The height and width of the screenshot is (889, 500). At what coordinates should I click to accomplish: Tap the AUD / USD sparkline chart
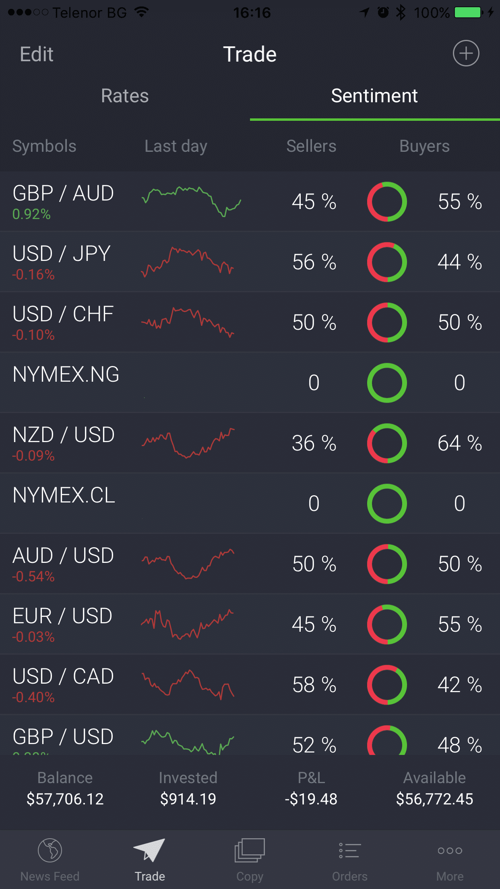pos(188,564)
